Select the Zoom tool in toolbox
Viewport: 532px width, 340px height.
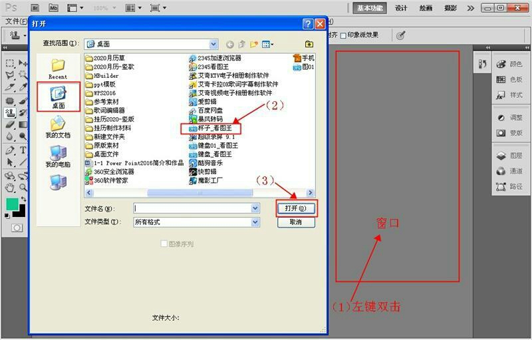coord(23,188)
